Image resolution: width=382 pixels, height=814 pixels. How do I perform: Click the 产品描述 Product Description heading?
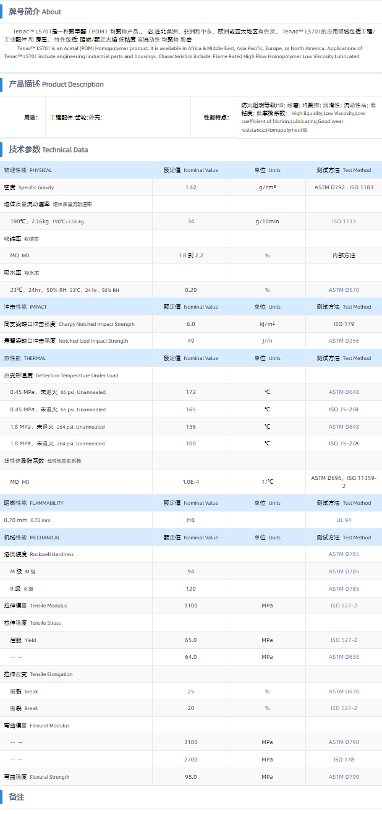(56, 84)
